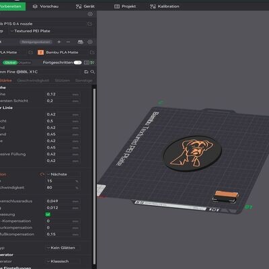Click the orange reset icon beside Nächste

(42, 174)
